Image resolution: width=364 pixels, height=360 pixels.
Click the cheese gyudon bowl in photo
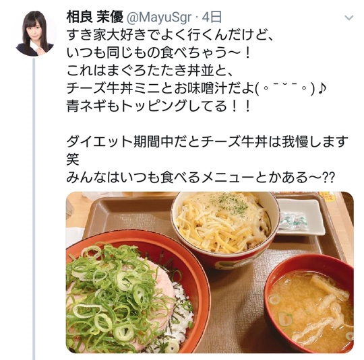(x=225, y=228)
